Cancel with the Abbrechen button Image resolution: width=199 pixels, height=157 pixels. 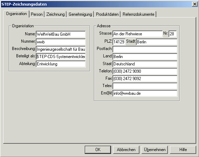tap(126, 150)
